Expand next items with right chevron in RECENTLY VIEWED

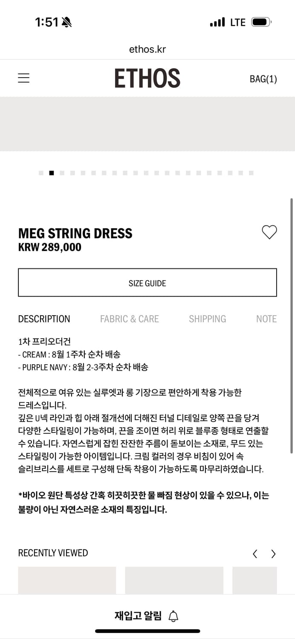tap(273, 554)
